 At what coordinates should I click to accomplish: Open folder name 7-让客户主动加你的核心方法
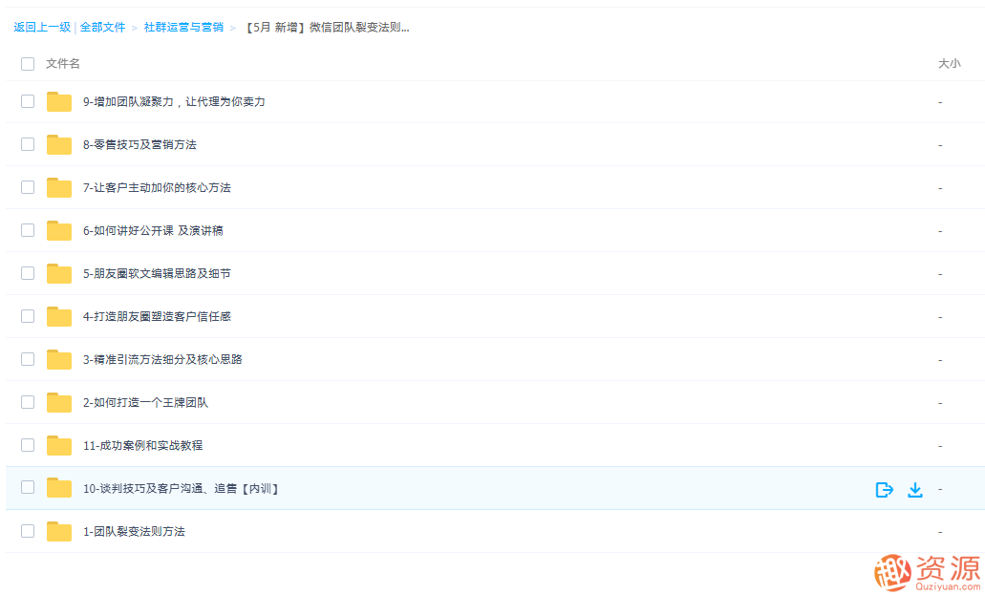coord(157,187)
